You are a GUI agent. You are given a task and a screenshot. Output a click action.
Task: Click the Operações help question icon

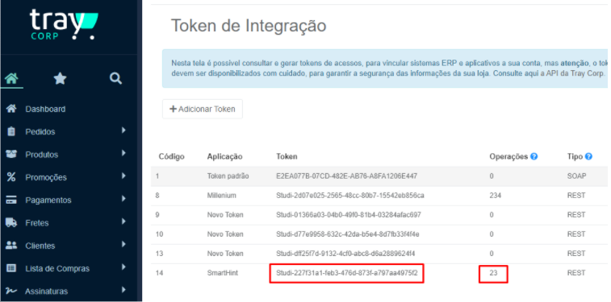pyautogui.click(x=534, y=156)
